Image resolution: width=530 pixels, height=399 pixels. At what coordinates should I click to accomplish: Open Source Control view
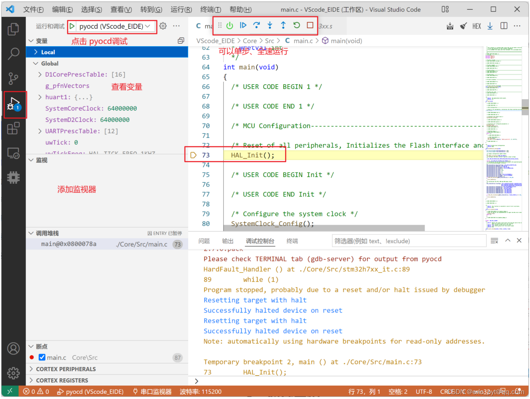(13, 79)
